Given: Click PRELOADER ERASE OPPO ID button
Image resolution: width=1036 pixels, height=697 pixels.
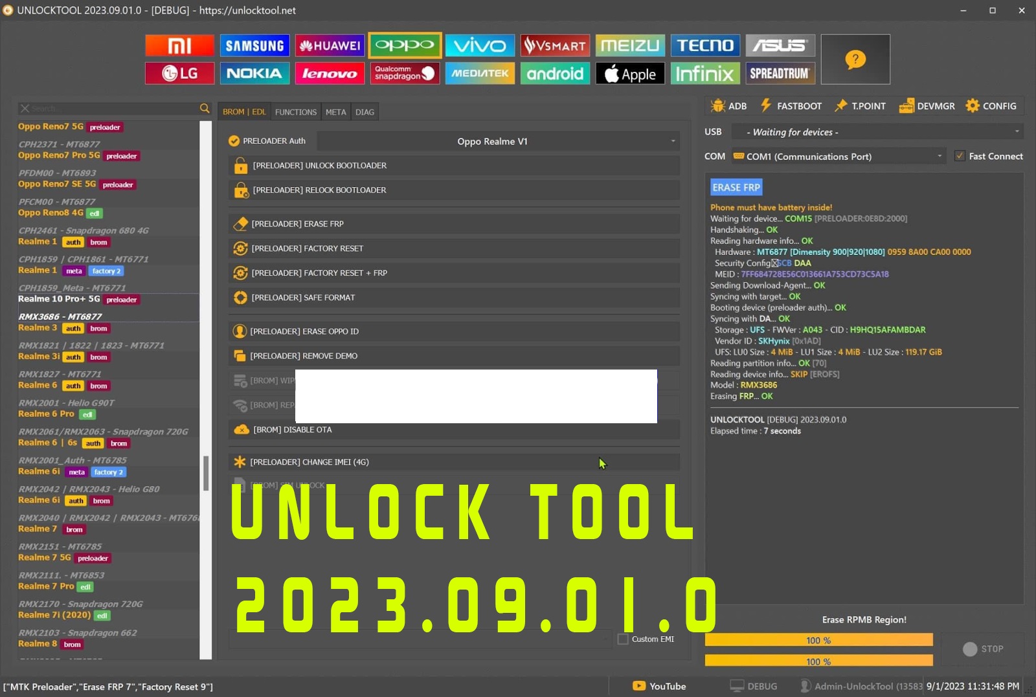Looking at the screenshot, I should click(x=454, y=331).
